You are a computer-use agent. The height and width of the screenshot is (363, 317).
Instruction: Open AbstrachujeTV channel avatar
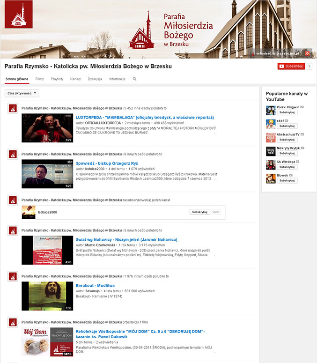(271, 138)
